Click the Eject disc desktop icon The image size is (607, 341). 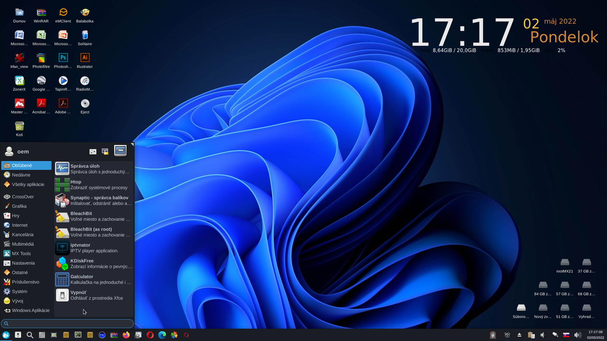(85, 106)
